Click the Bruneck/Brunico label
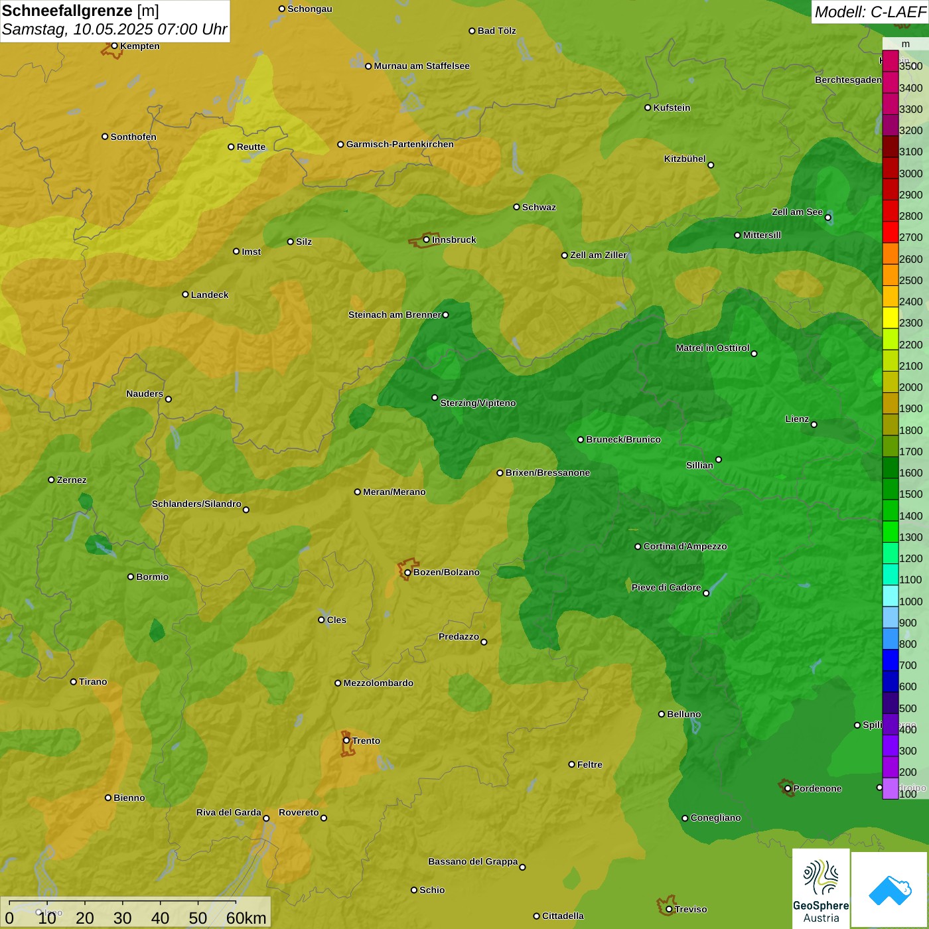Image resolution: width=929 pixels, height=929 pixels. (x=623, y=439)
